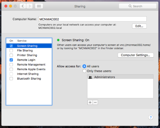The image size is (160, 128).
Task: Click the Service column header
Action: pos(22,41)
